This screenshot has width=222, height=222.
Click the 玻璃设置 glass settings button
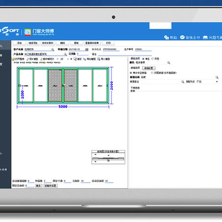[149, 68]
